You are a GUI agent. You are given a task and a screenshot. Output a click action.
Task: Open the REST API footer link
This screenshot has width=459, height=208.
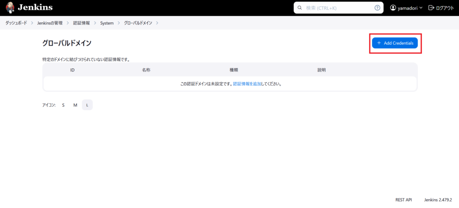click(404, 200)
